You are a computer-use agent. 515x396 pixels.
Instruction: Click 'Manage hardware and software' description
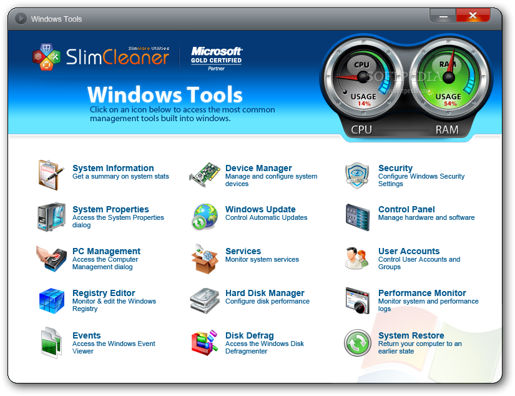click(x=426, y=217)
